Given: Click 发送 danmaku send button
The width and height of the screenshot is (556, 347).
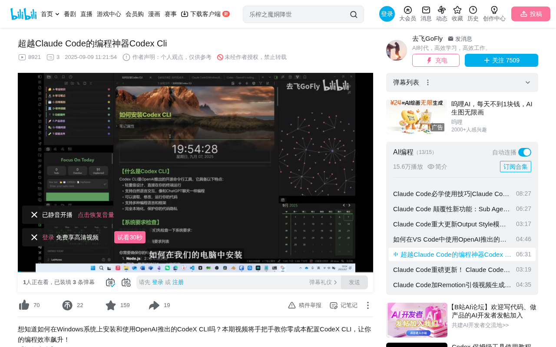Looking at the screenshot, I should (x=354, y=282).
